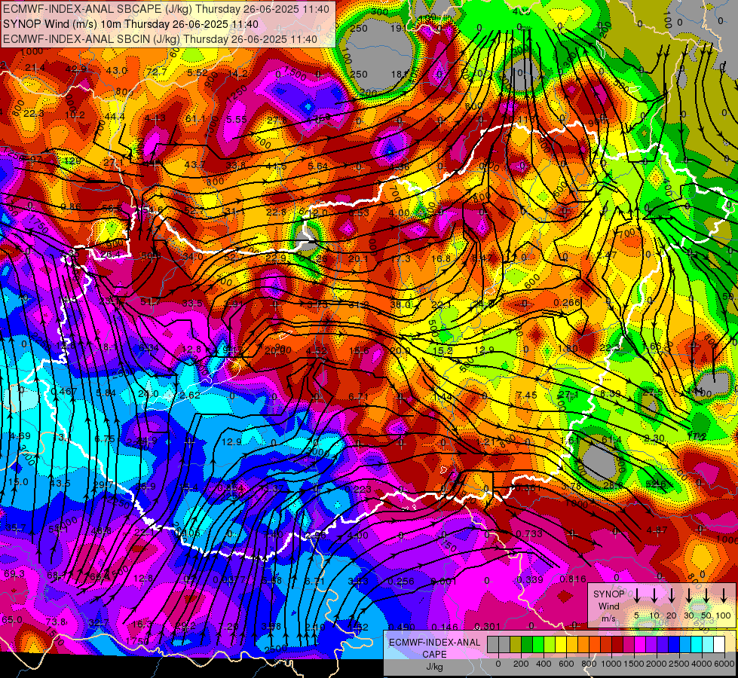Viewport: 738px width, 678px height.
Task: Click the SBCIN title line in header
Action: (160, 39)
